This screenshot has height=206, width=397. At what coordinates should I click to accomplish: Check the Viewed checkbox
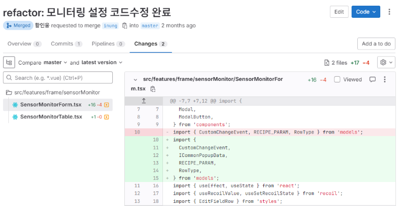337,79
